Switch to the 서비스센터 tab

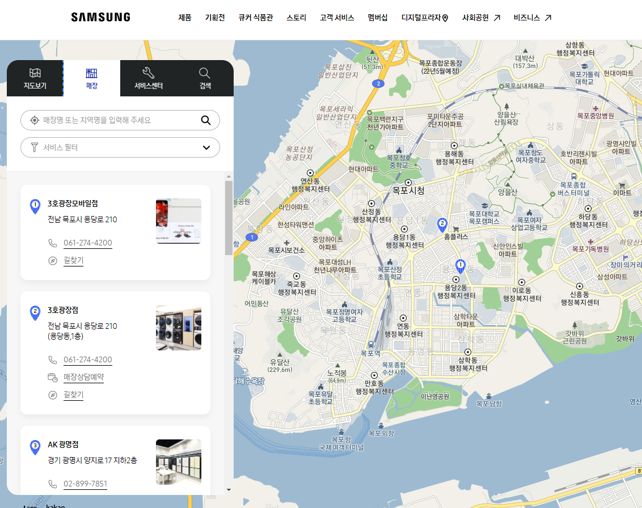149,78
